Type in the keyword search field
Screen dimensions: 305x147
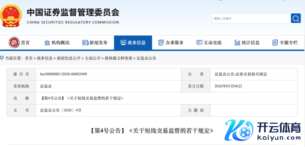coord(251,19)
